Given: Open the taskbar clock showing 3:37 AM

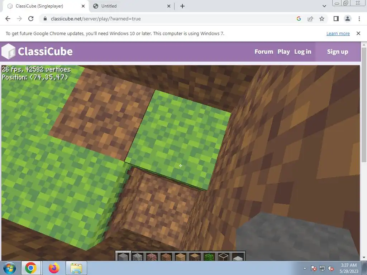Looking at the screenshot, I should pyautogui.click(x=349, y=268).
